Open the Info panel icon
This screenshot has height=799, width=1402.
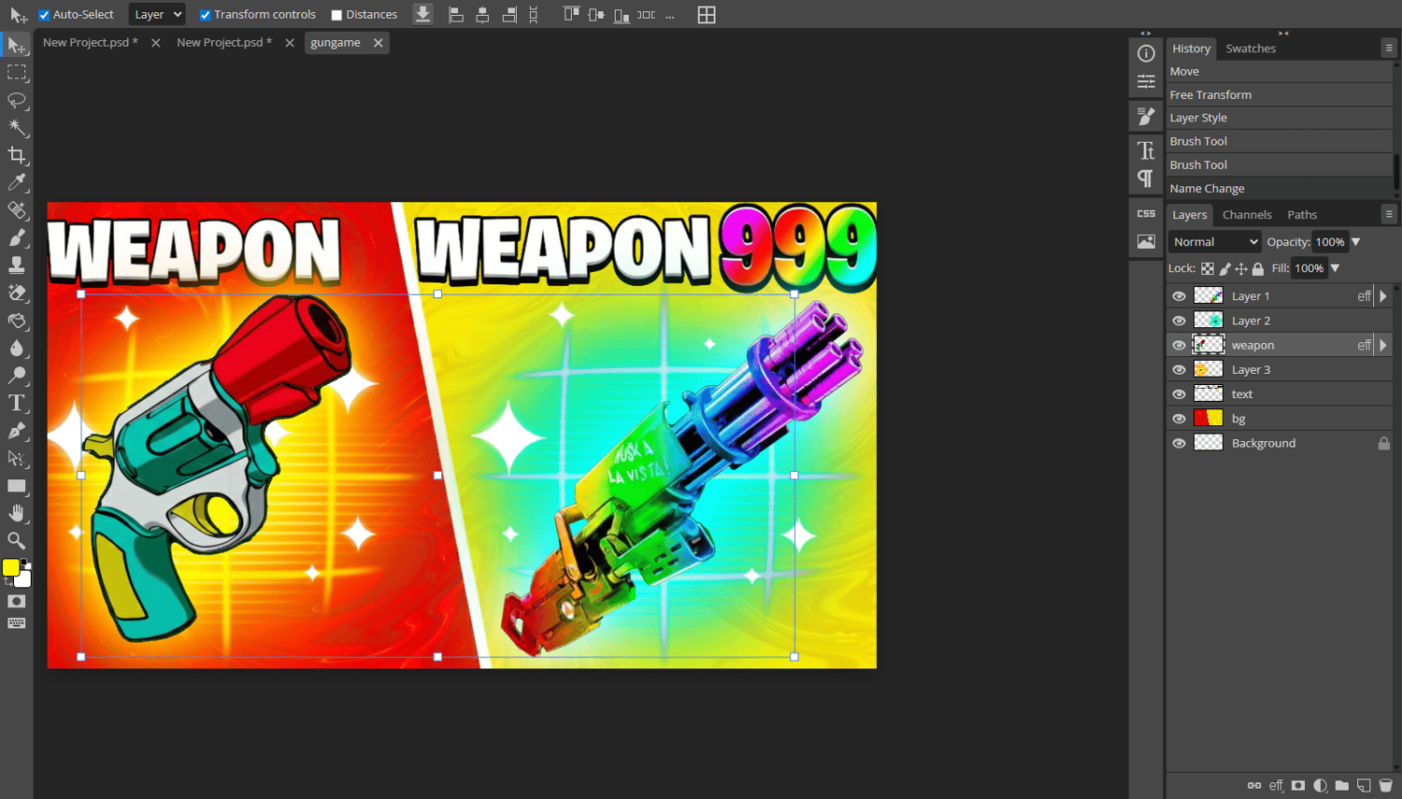[x=1146, y=54]
